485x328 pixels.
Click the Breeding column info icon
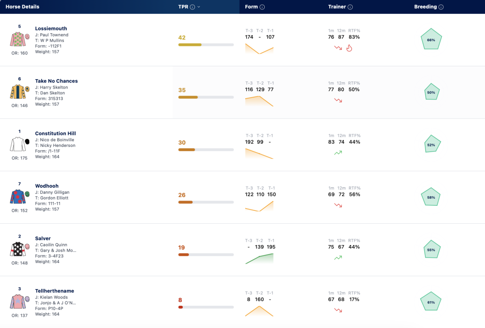point(441,7)
